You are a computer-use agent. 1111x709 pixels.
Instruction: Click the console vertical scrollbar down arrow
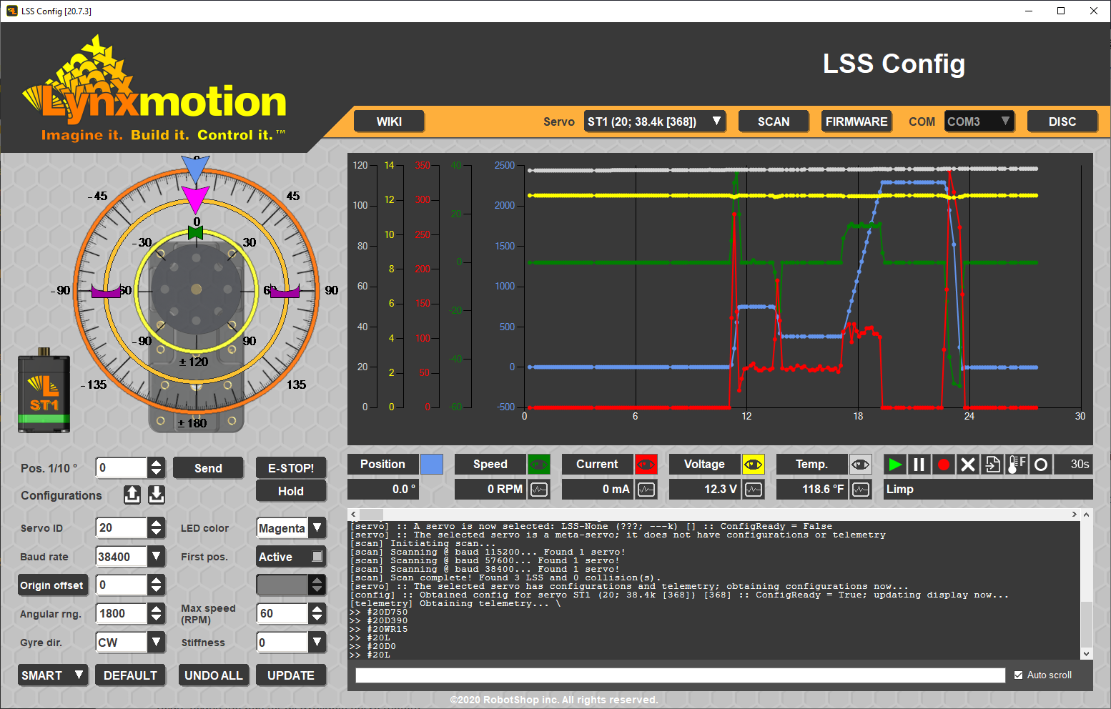pyautogui.click(x=1086, y=653)
